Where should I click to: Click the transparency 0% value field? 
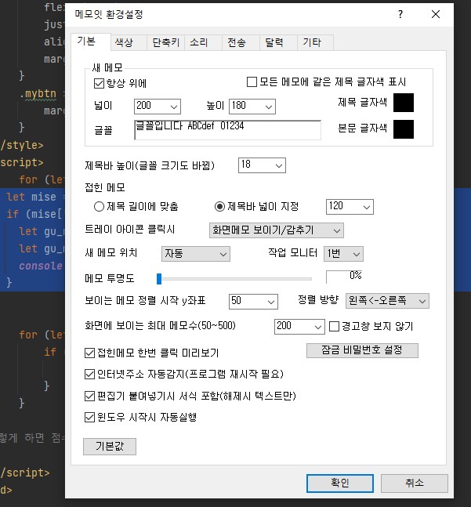click(x=344, y=277)
